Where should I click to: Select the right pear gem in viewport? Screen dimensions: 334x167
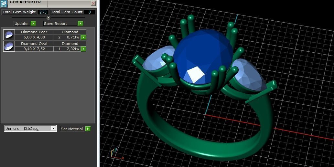[249, 75]
